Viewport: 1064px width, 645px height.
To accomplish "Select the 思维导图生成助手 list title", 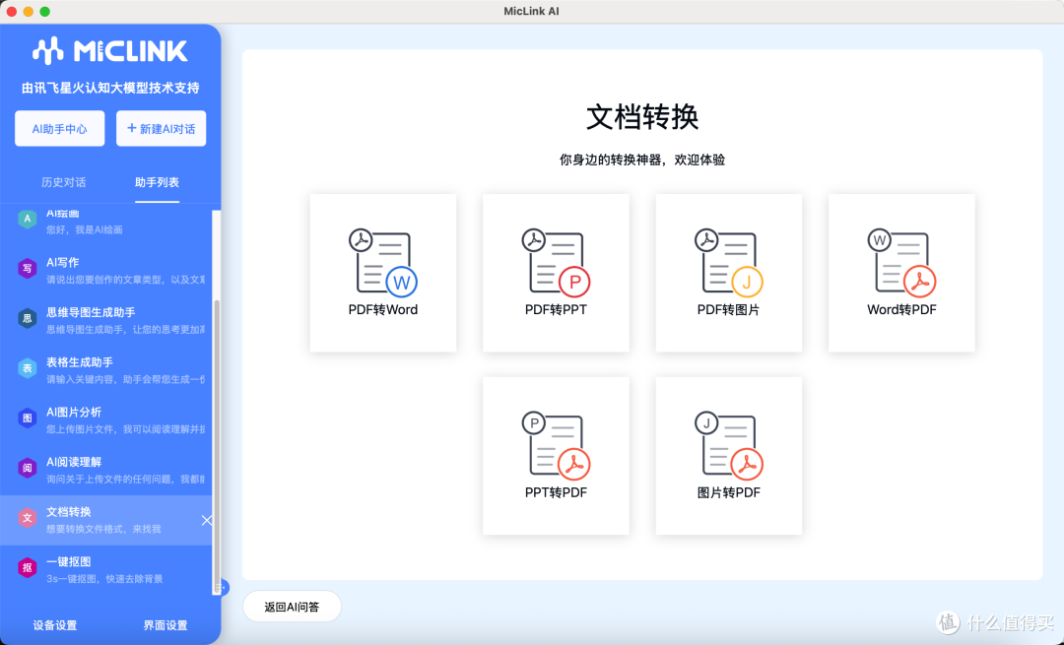I will (x=91, y=313).
